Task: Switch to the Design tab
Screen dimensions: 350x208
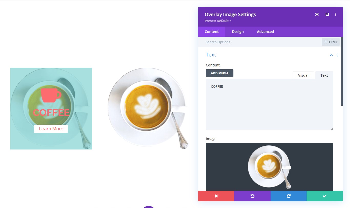Action: pyautogui.click(x=238, y=32)
